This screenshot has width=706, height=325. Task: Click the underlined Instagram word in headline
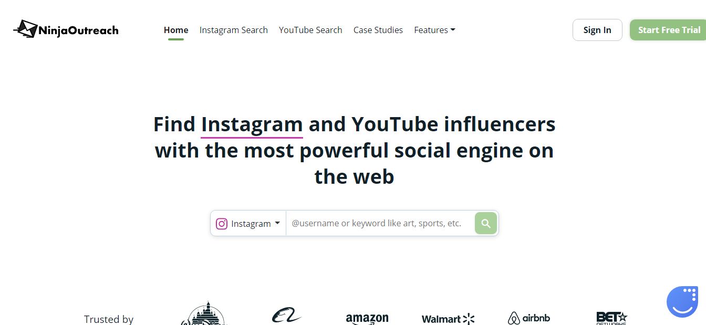pos(252,125)
